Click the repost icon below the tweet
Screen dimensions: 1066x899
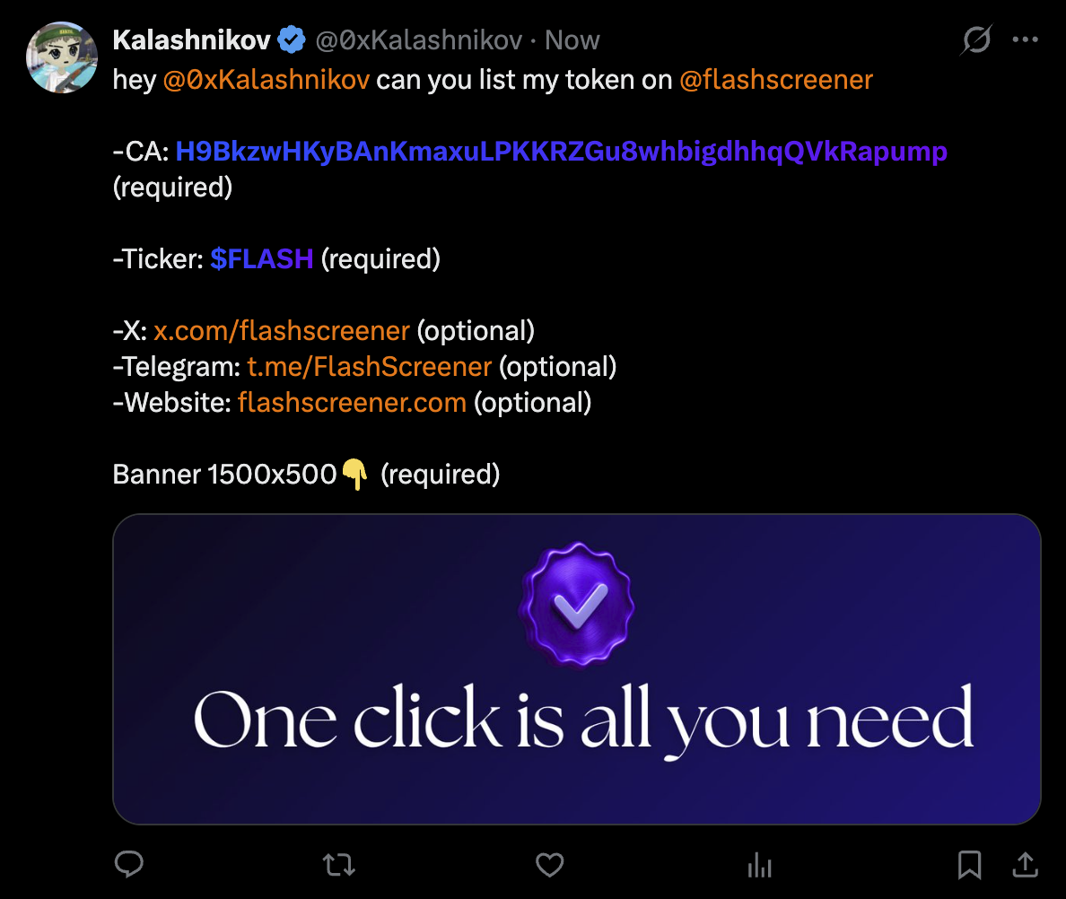(x=339, y=865)
